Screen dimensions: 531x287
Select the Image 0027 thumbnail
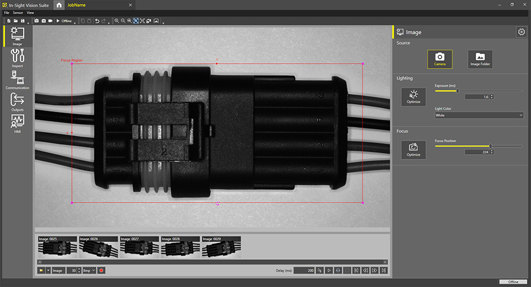tap(139, 247)
